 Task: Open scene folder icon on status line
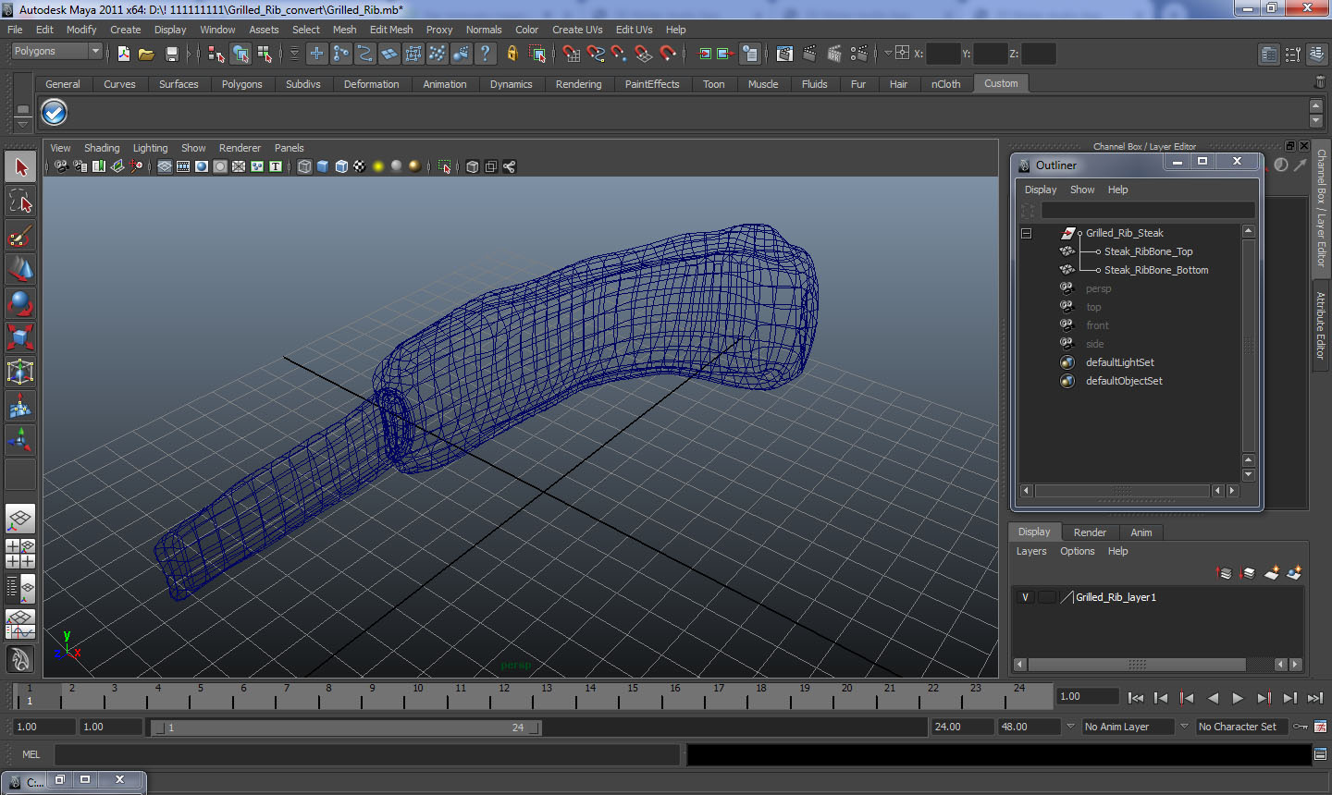tap(146, 54)
